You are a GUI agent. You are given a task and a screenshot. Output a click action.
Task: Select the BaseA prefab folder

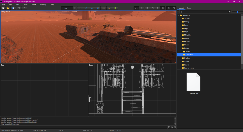[188, 52]
